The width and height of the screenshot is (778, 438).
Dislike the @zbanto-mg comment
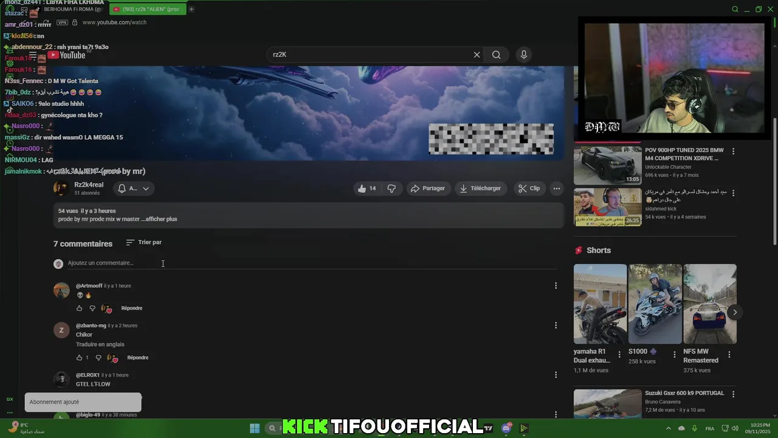98,358
